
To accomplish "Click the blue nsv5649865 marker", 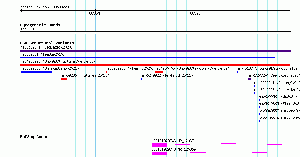I will pos(259,107).
